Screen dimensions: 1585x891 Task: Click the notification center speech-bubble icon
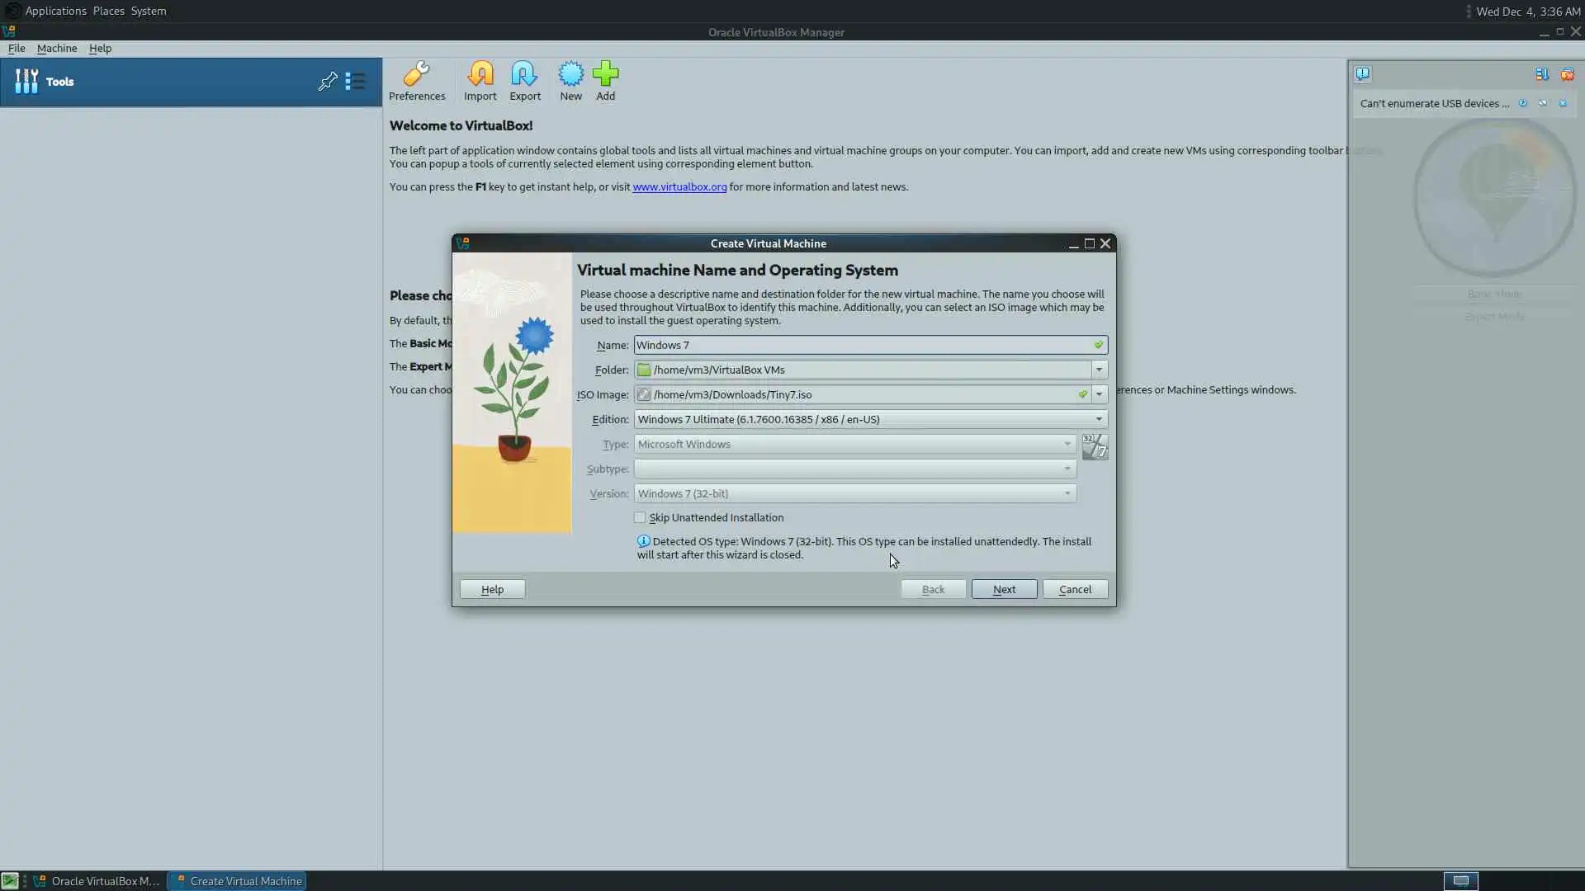[1362, 74]
